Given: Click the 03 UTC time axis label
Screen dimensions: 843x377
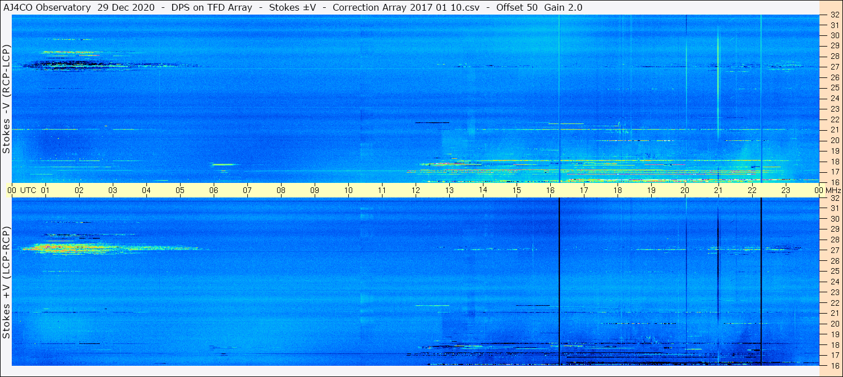Looking at the screenshot, I should point(113,190).
